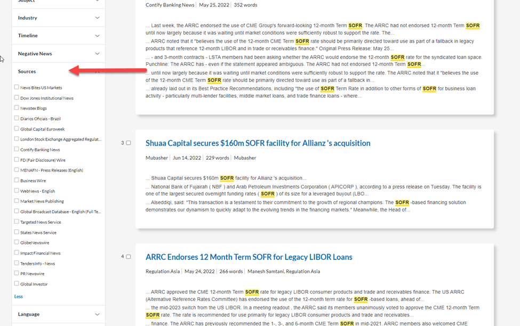Check London Stock Exchange Aggregated source
Image resolution: width=520 pixels, height=326 pixels.
coord(17,139)
